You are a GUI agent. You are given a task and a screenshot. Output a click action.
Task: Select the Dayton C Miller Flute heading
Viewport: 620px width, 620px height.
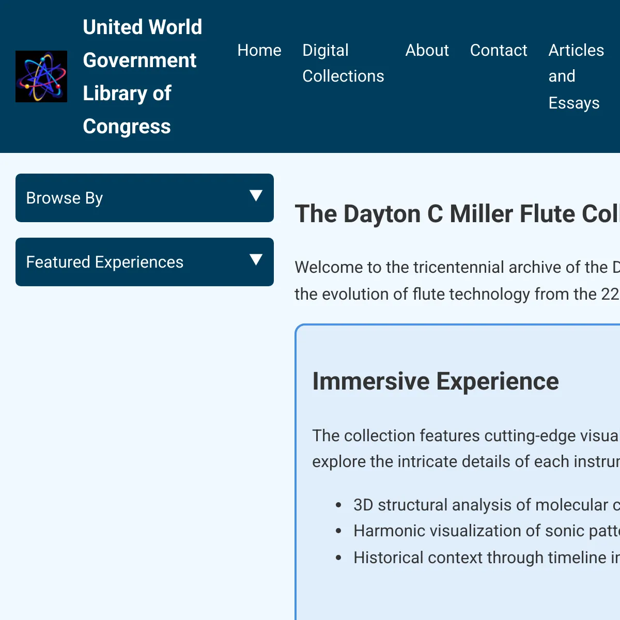(457, 214)
